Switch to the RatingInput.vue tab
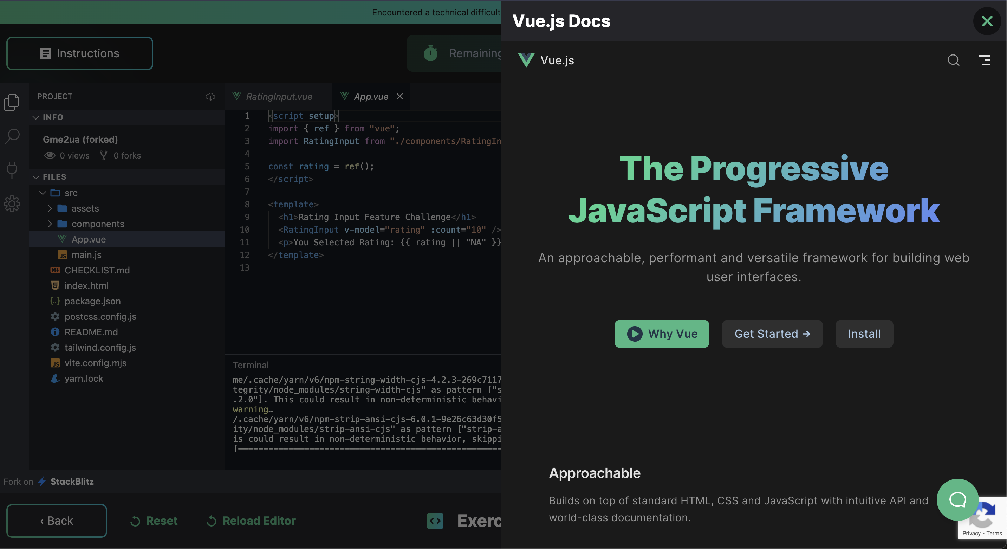 [278, 97]
